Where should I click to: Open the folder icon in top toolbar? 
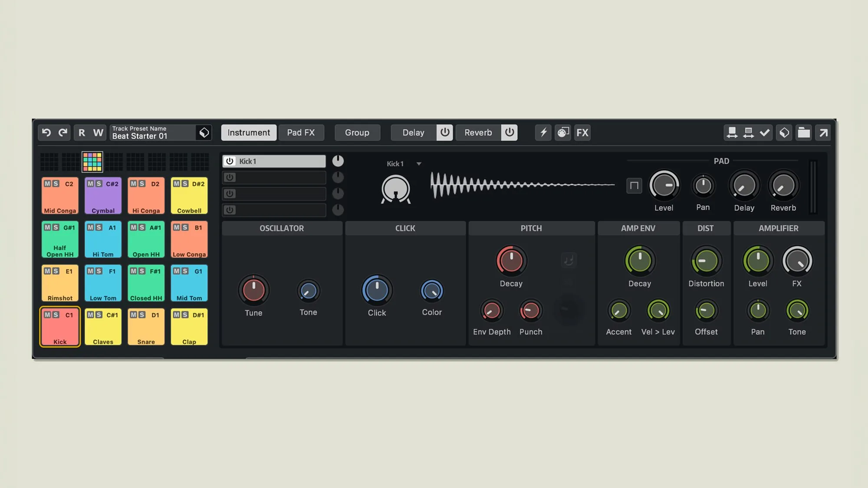coord(804,133)
